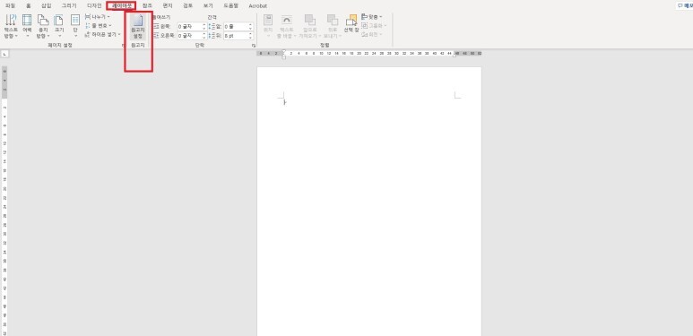The image size is (693, 336).
Task: Open the 위치 (Position) menu
Action: (x=268, y=26)
